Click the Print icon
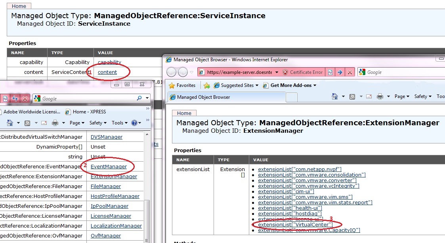Viewport: 445px width, 243px height. pos(55,123)
